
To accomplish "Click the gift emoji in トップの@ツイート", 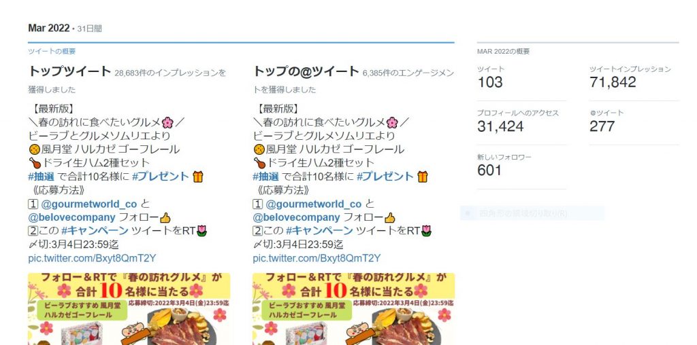I will click(x=422, y=177).
